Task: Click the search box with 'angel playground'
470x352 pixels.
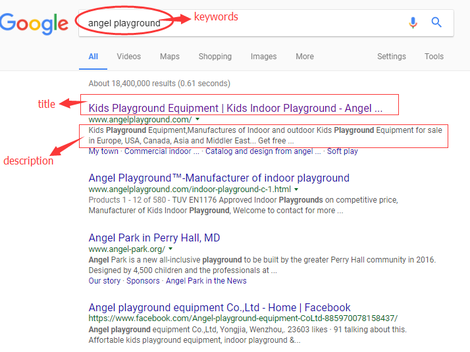Action: [265, 23]
